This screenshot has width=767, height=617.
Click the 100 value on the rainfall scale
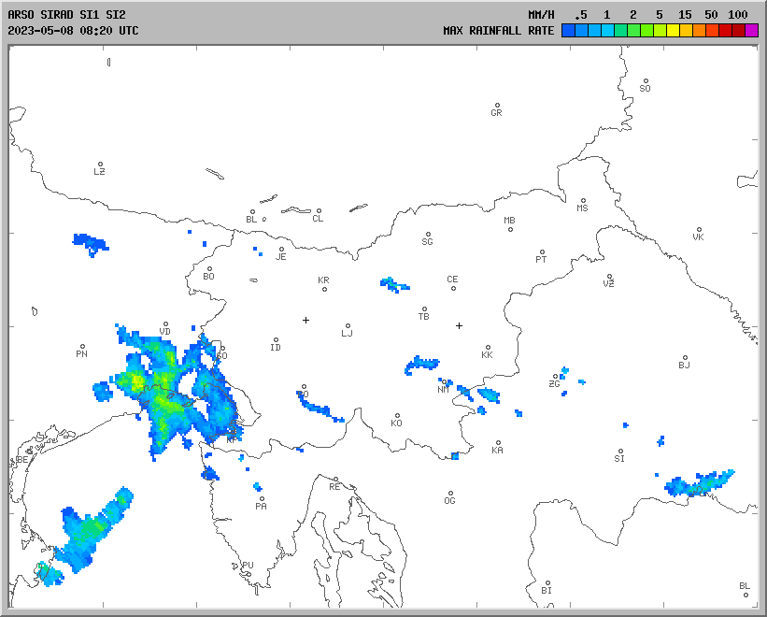coord(738,15)
